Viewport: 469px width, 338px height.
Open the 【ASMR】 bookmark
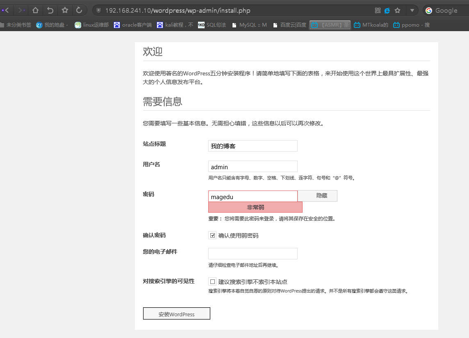(x=330, y=25)
